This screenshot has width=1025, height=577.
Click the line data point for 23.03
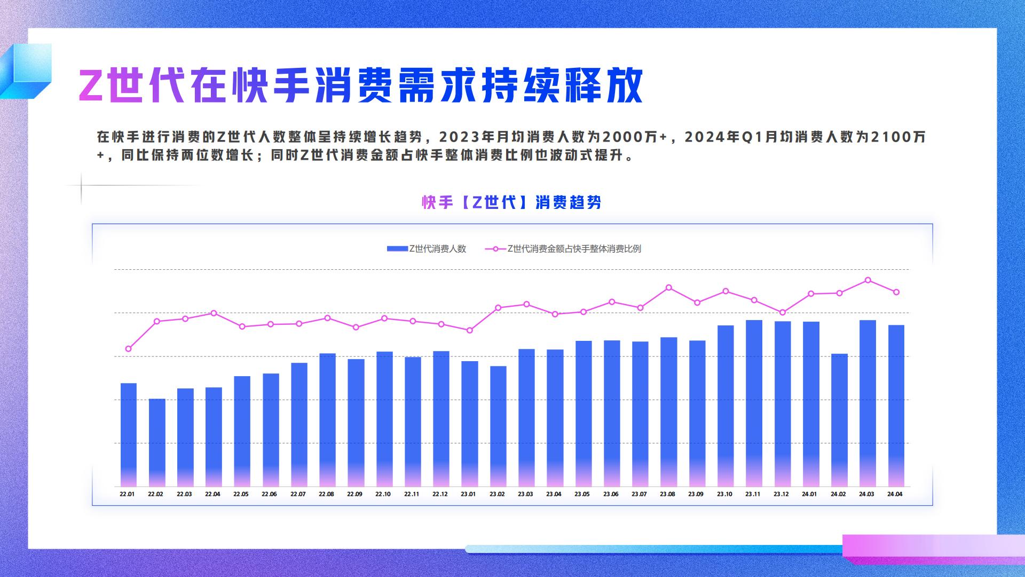(x=526, y=304)
